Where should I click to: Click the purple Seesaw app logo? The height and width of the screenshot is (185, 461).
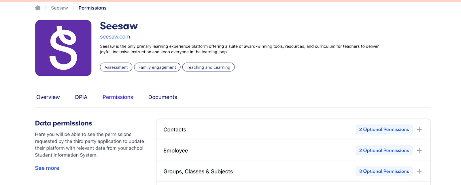pos(63,48)
